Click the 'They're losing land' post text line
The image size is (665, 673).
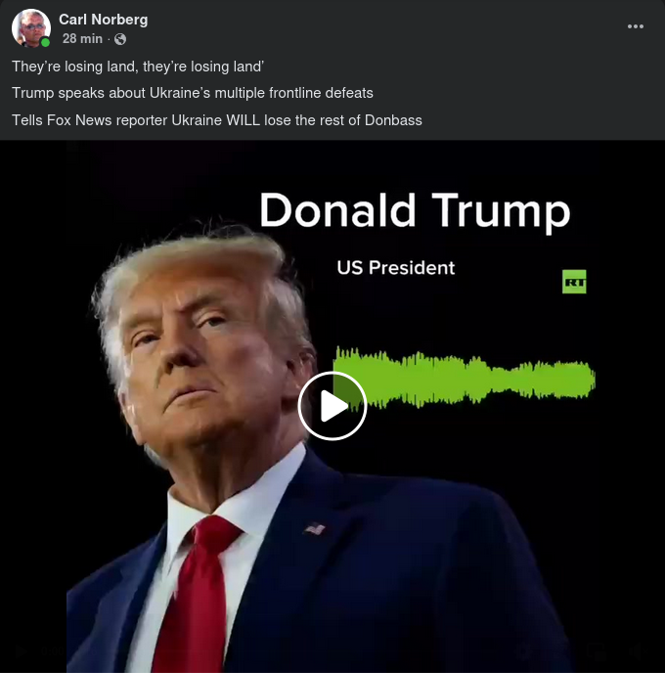pos(138,67)
